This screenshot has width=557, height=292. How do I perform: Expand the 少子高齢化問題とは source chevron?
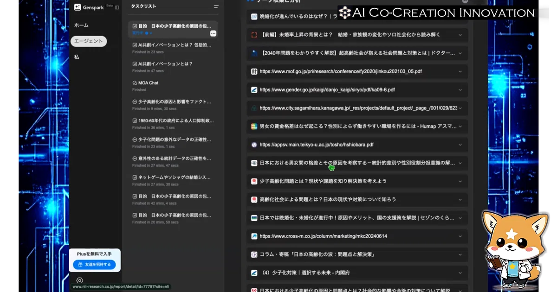(x=460, y=181)
